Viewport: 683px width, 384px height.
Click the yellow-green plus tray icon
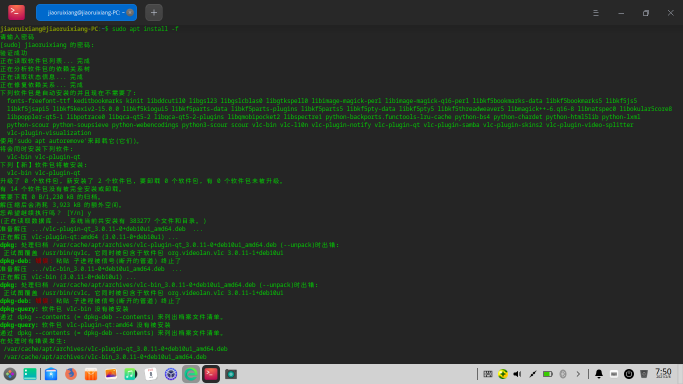[x=503, y=374]
